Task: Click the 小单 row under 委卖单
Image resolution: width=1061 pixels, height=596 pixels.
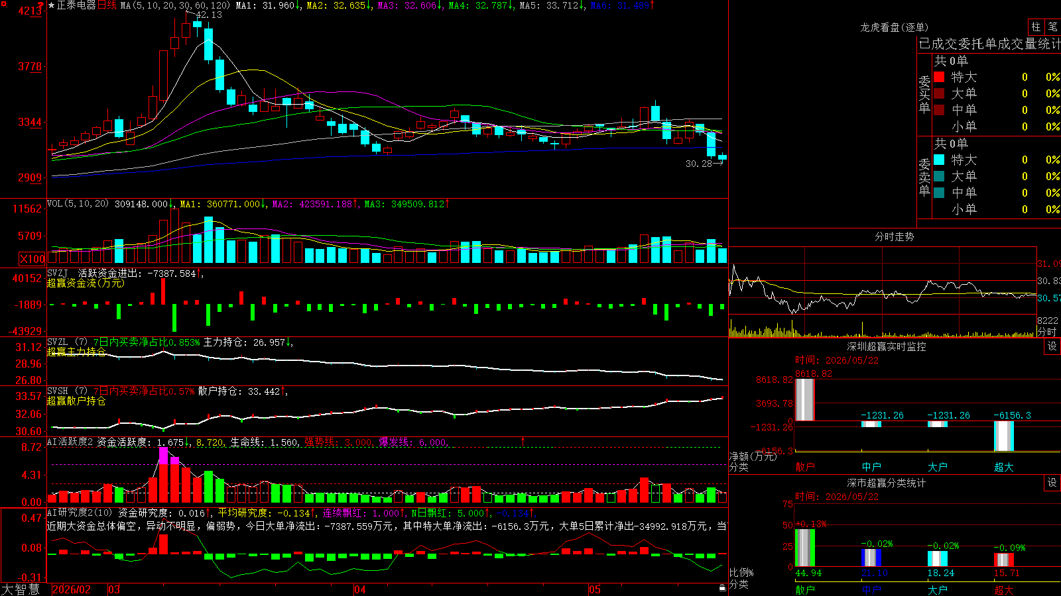Action: pyautogui.click(x=996, y=209)
